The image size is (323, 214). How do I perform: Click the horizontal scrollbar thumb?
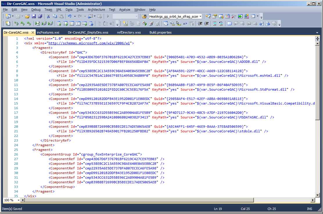pyautogui.click(x=139, y=200)
